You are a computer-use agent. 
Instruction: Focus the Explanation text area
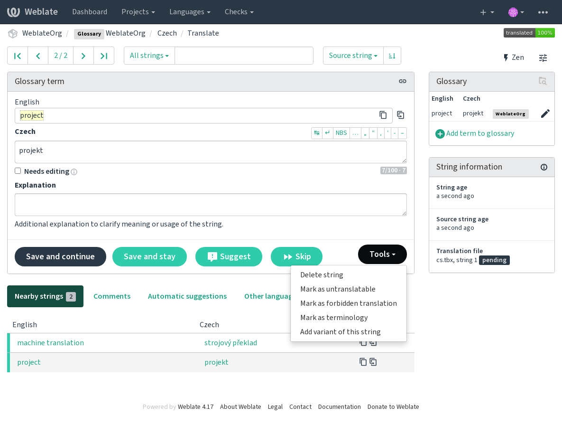click(x=211, y=205)
